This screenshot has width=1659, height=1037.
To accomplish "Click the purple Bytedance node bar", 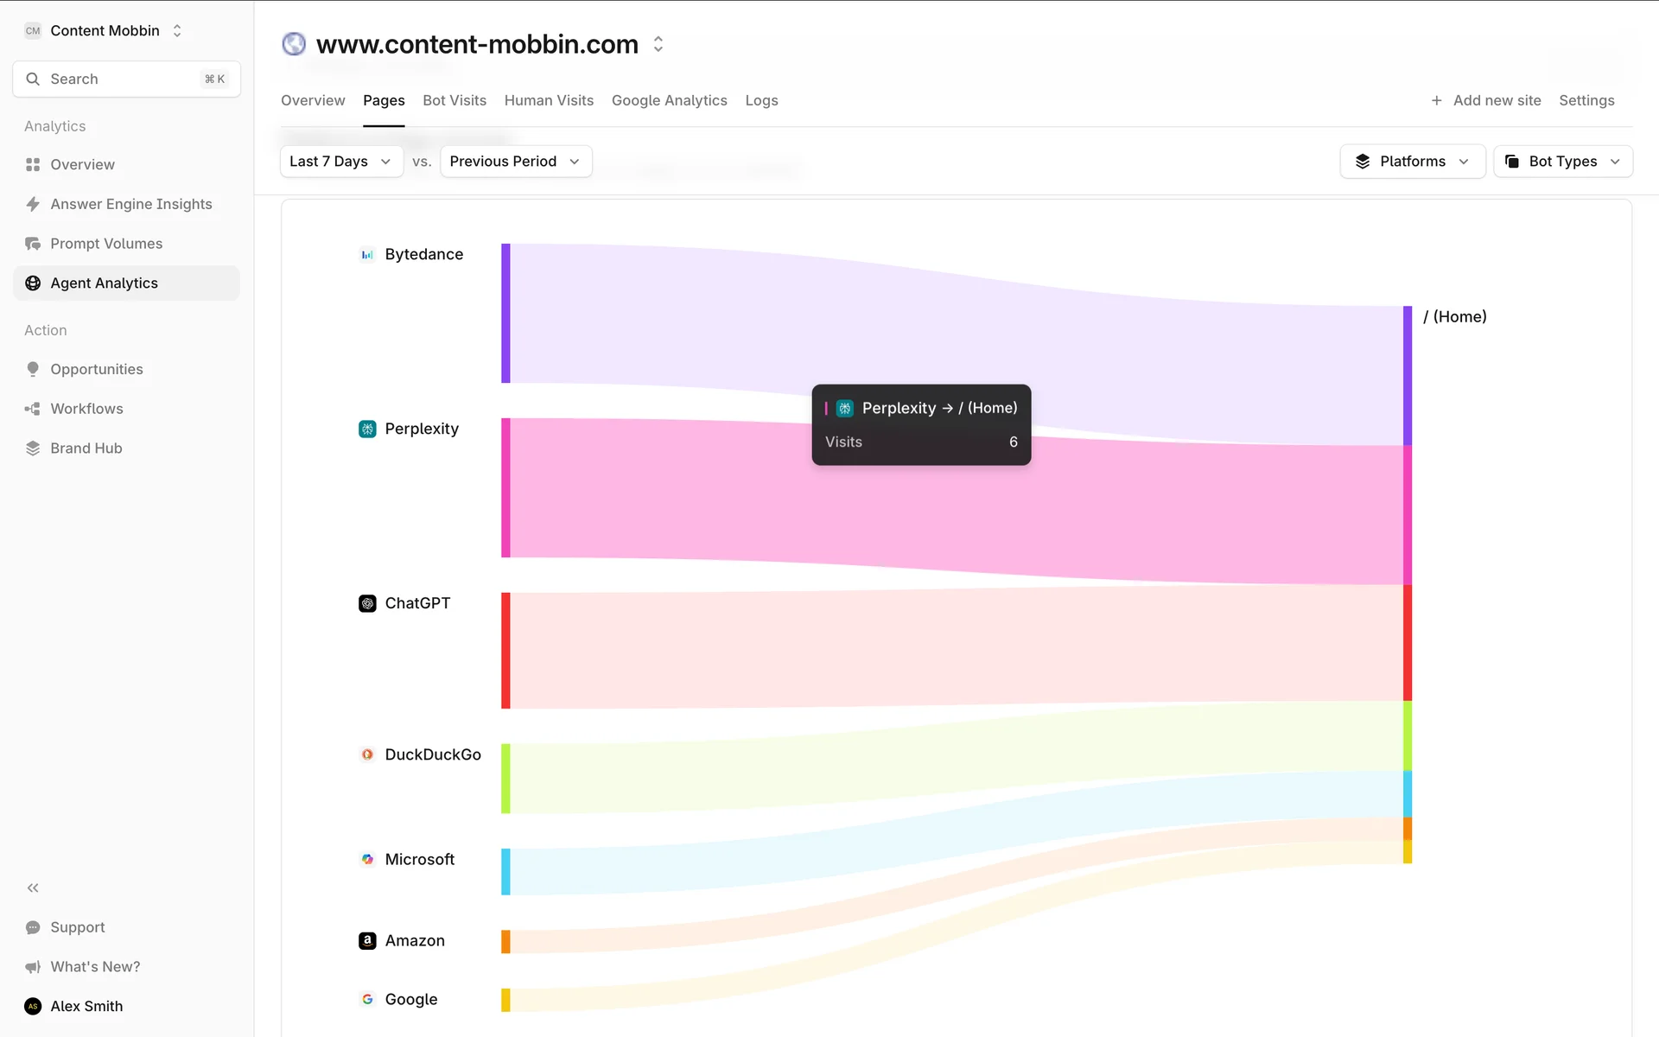I will [505, 313].
